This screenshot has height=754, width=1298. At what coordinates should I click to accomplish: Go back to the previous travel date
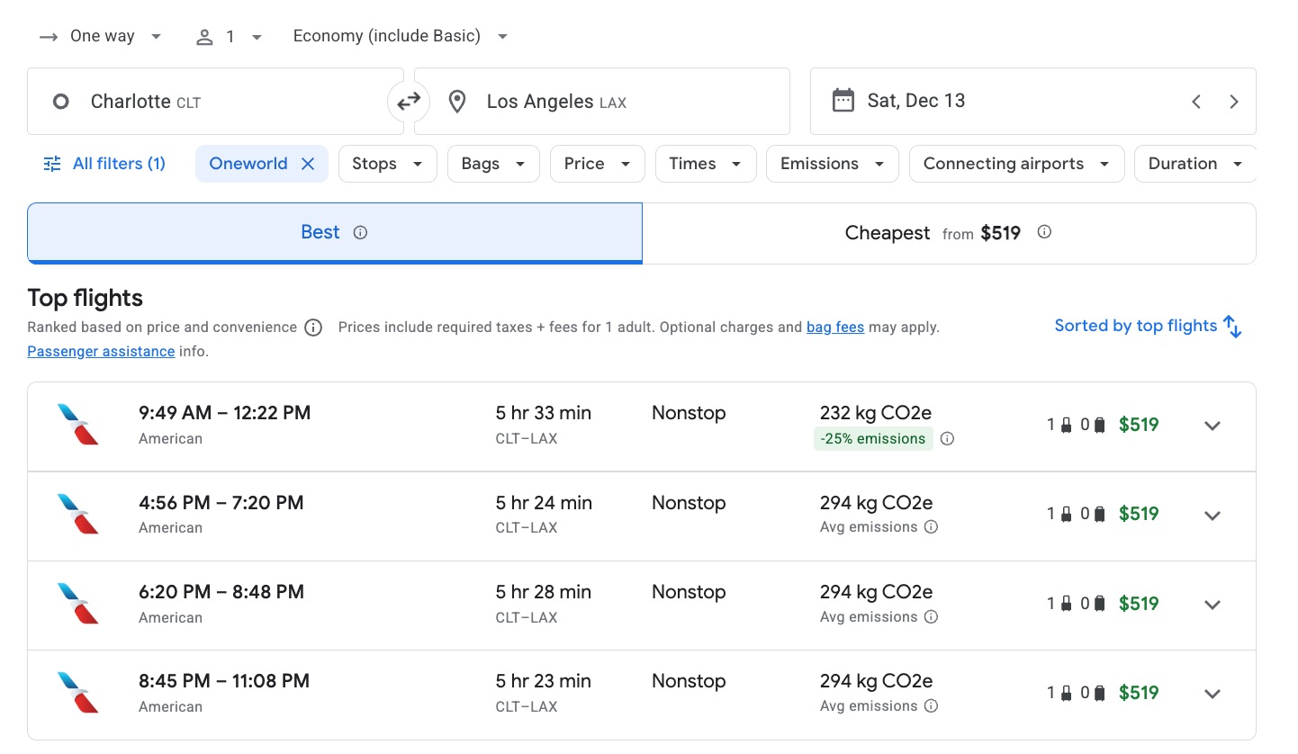(1196, 101)
